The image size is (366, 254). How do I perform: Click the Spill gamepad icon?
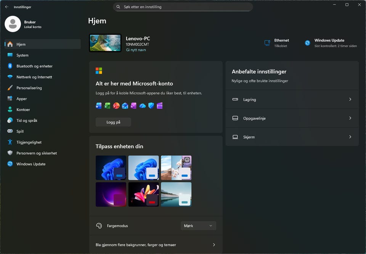10,131
